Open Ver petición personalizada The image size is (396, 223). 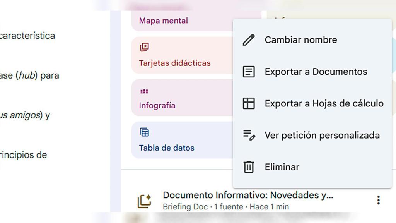pos(322,135)
